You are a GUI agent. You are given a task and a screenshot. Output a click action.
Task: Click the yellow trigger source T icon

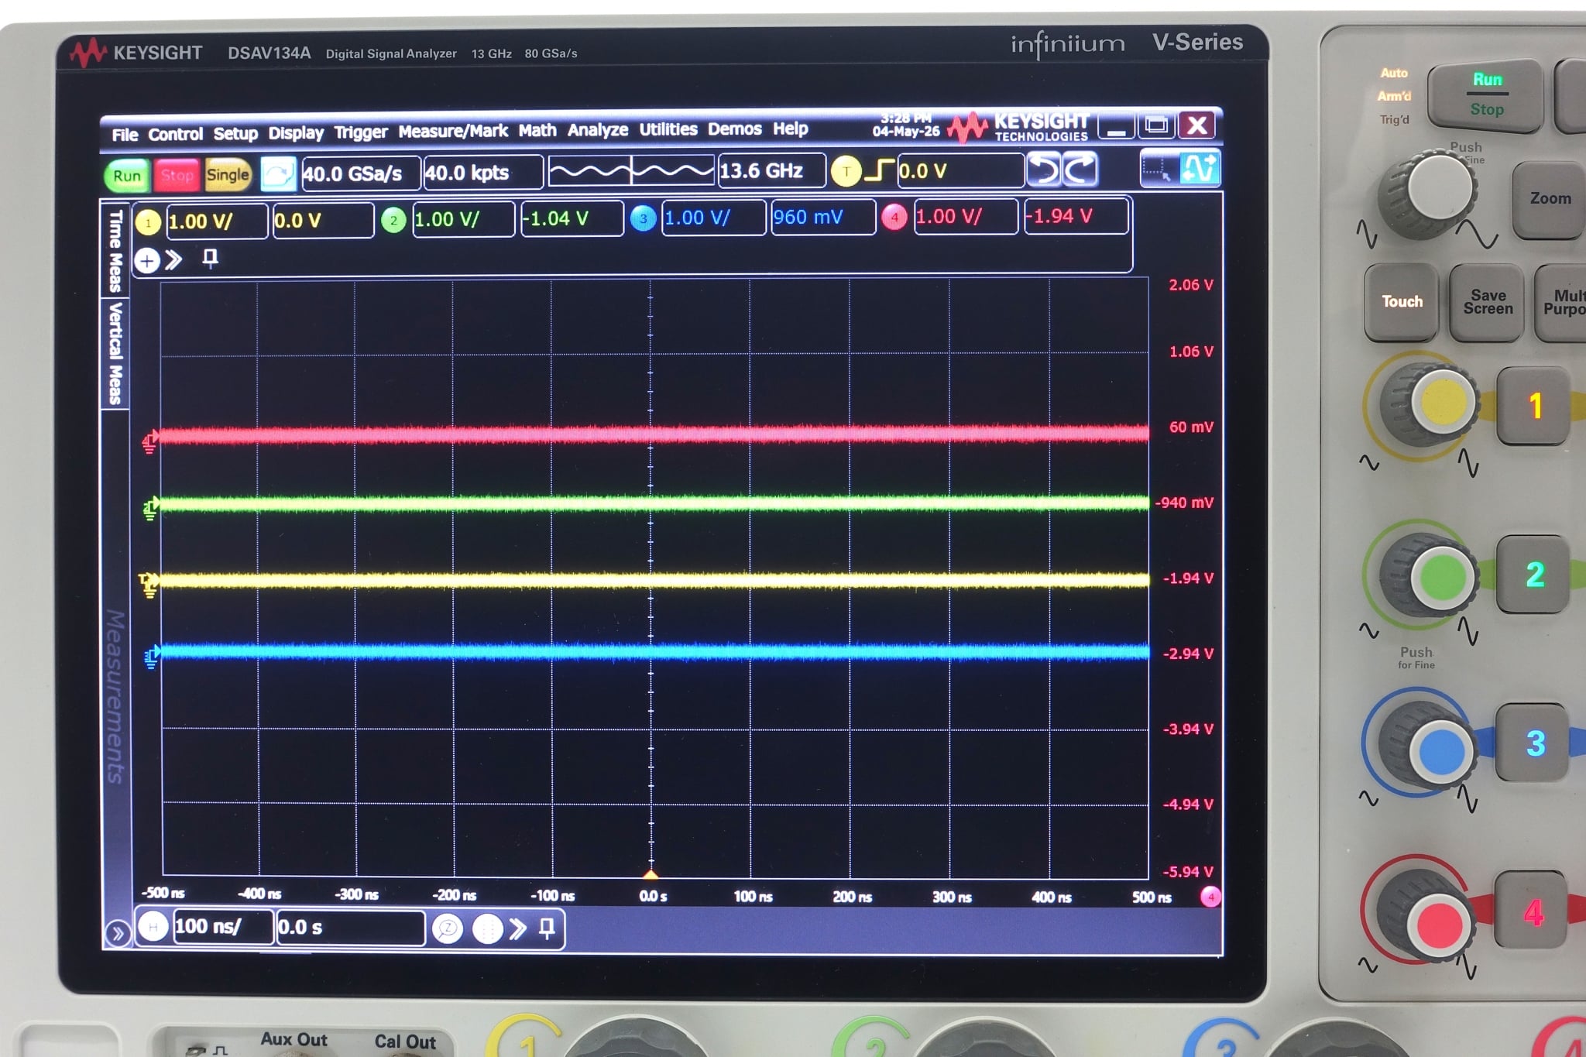(x=846, y=171)
